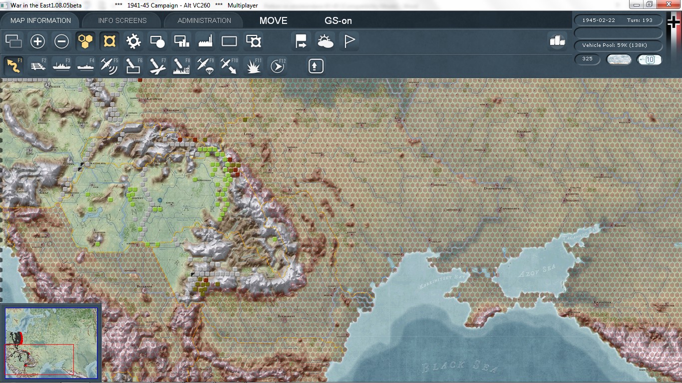The image size is (682, 383).
Task: Click the rectangle with bar chart icon
Action: (181, 41)
